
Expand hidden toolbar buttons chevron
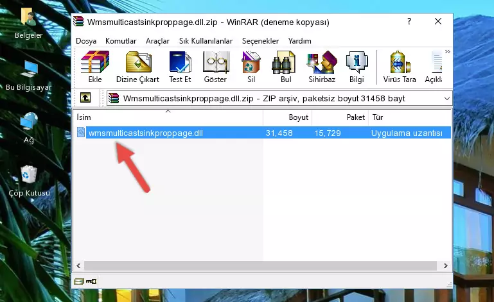[x=447, y=51]
